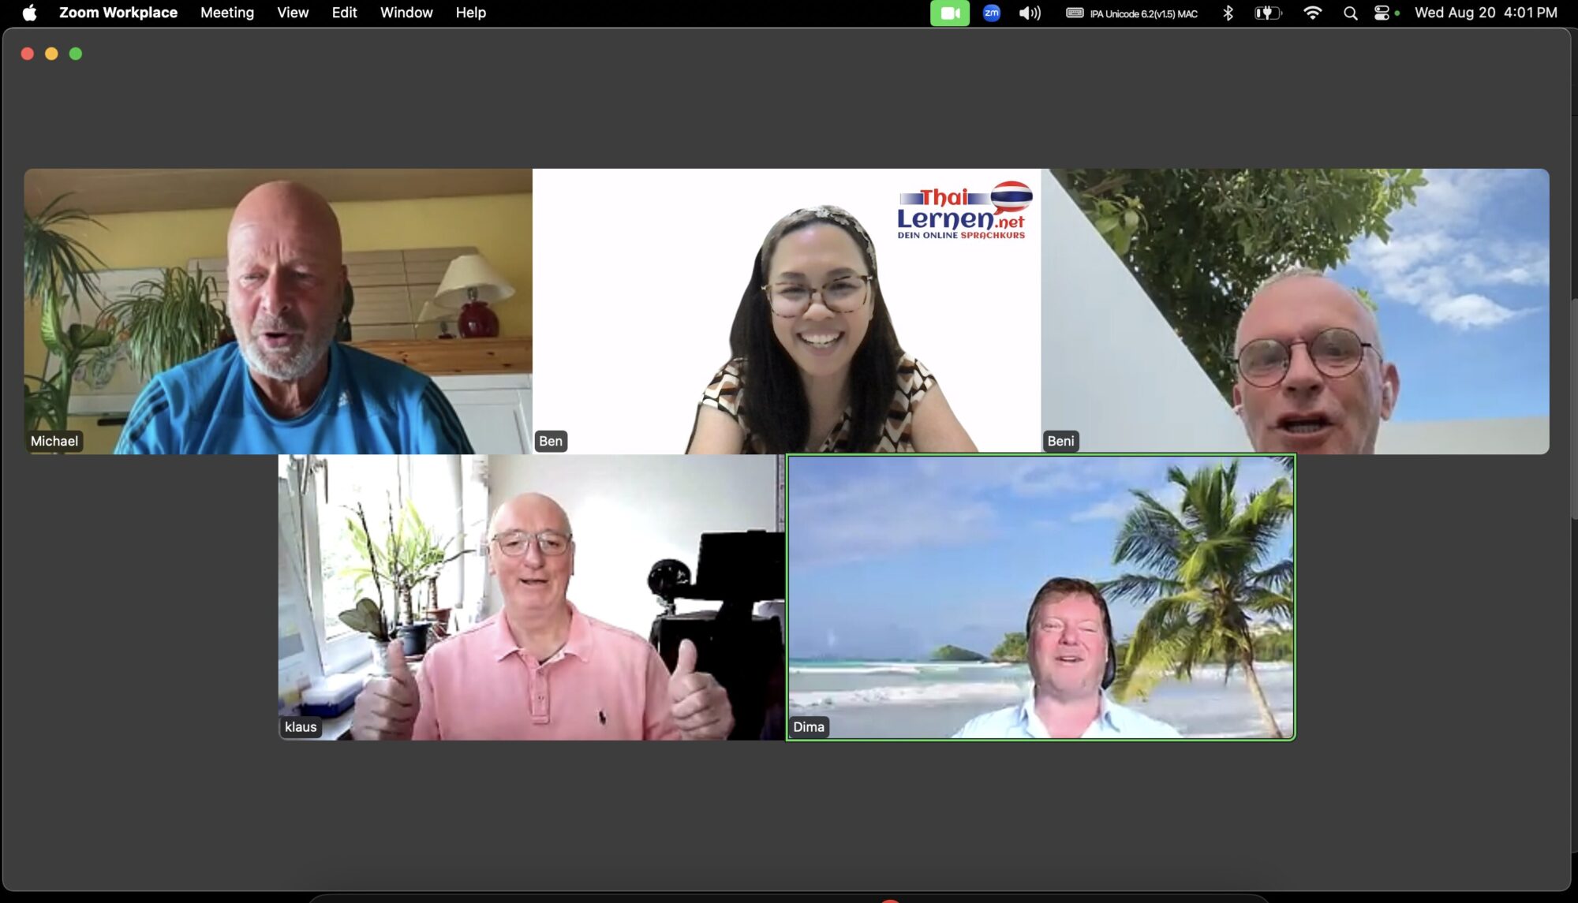This screenshot has height=903, width=1578.
Task: Open the View menu
Action: point(293,13)
